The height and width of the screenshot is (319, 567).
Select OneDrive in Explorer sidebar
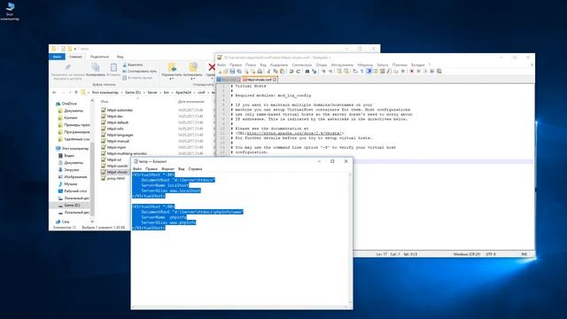[x=66, y=104]
